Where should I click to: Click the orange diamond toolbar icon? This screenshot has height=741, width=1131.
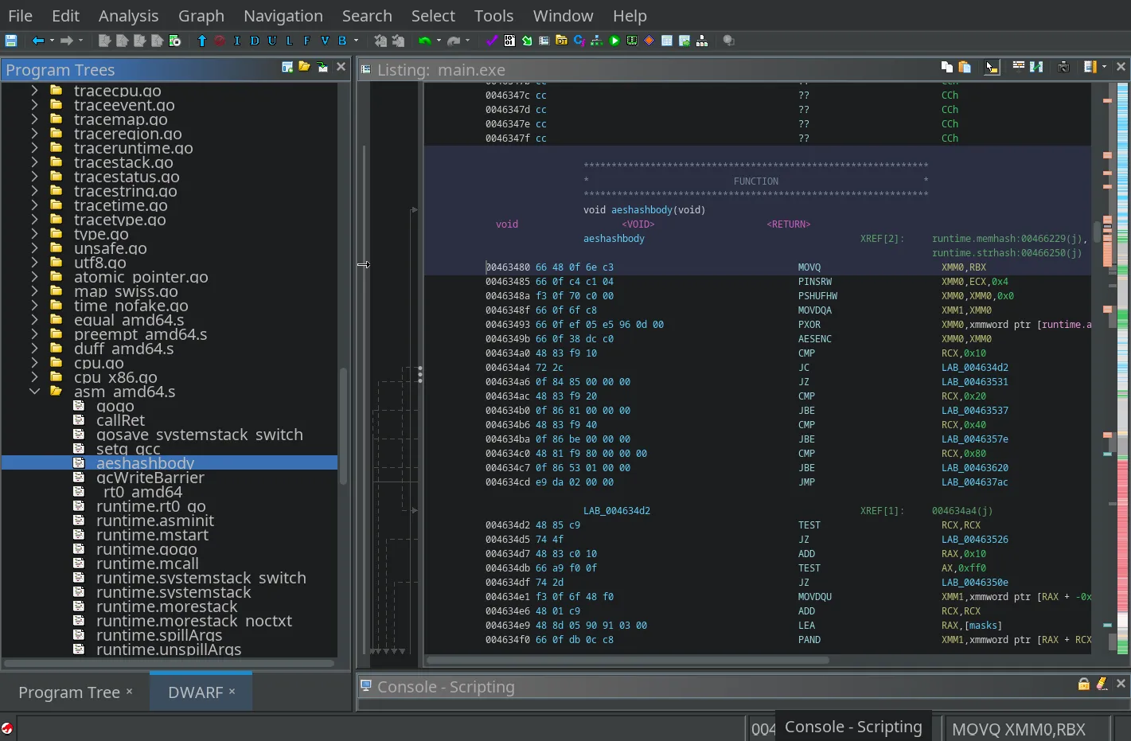pos(649,41)
